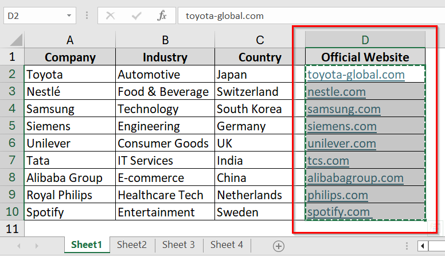Select row 11 header
This screenshot has height=256, width=445.
(12, 228)
